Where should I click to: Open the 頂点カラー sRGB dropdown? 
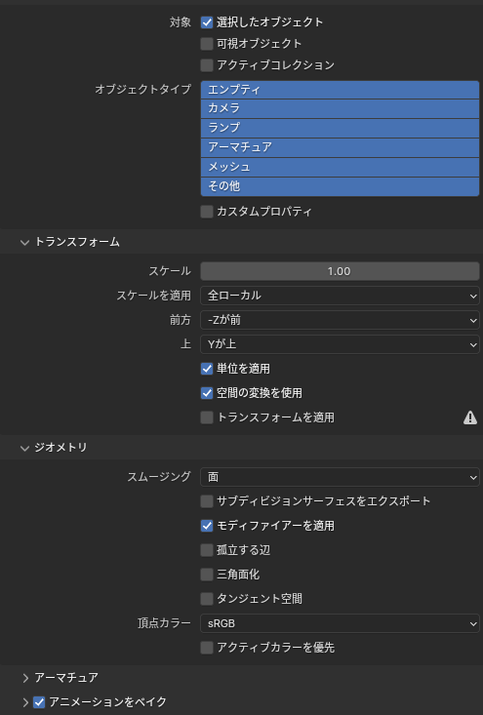[340, 623]
